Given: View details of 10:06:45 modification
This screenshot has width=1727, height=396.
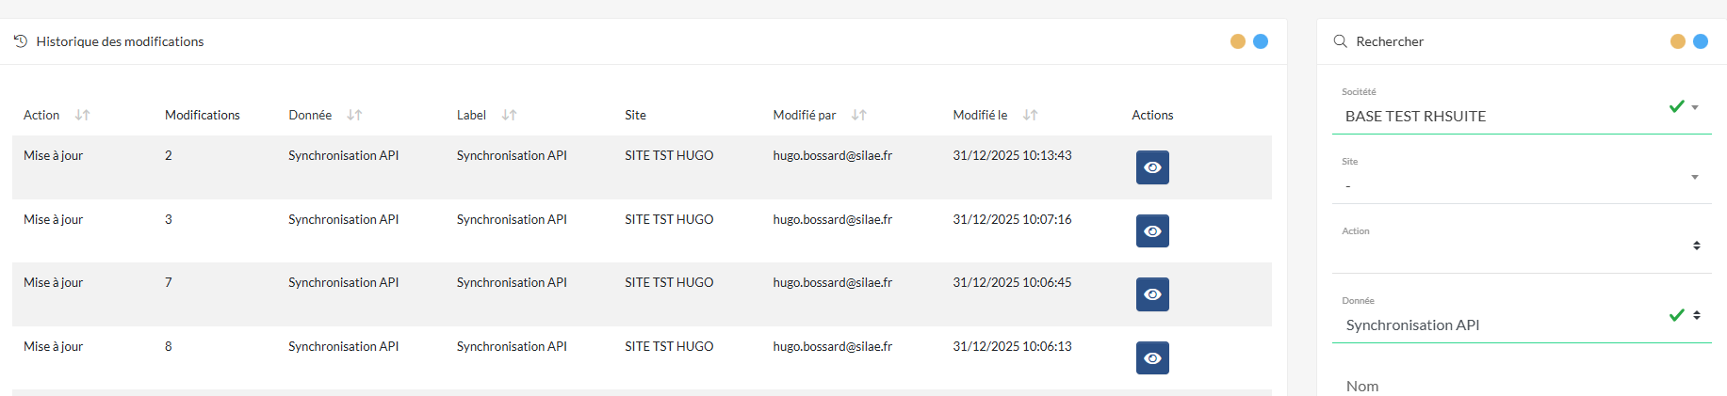Looking at the screenshot, I should coord(1152,294).
